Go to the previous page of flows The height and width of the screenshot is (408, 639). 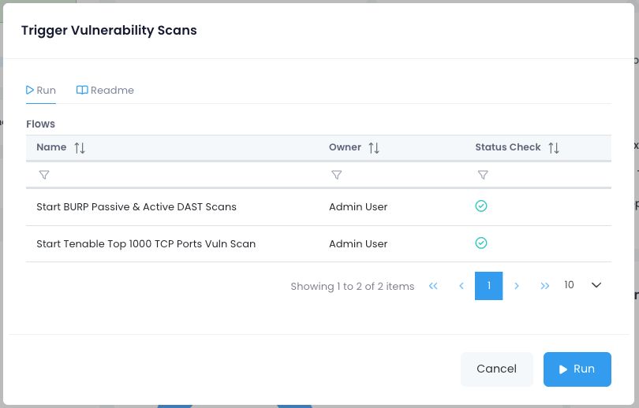coord(461,286)
